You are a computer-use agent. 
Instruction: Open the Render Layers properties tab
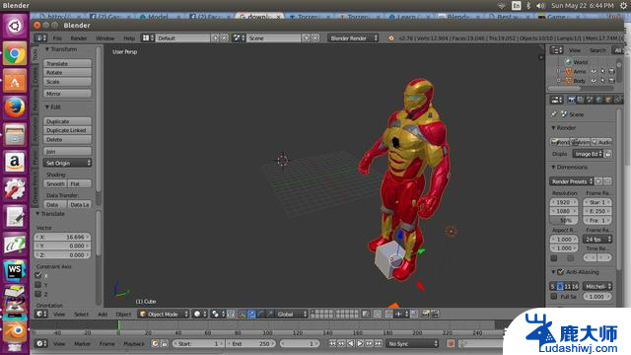coord(581,100)
